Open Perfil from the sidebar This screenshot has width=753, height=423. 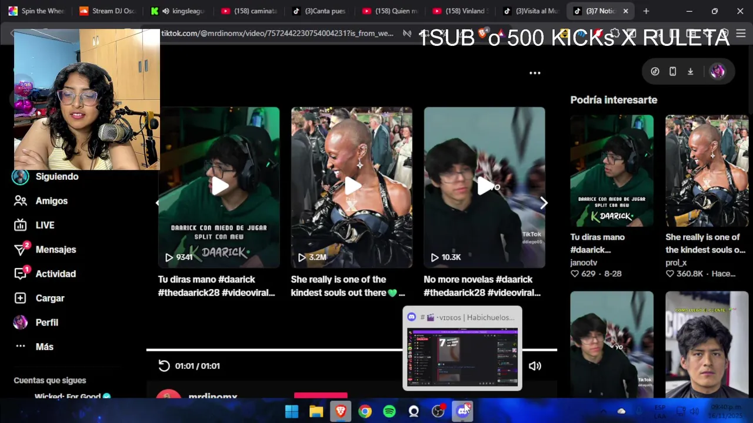click(36, 323)
